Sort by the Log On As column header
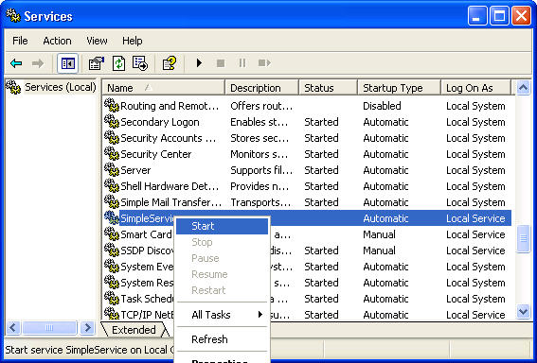Image resolution: width=537 pixels, height=363 pixels. 475,88
